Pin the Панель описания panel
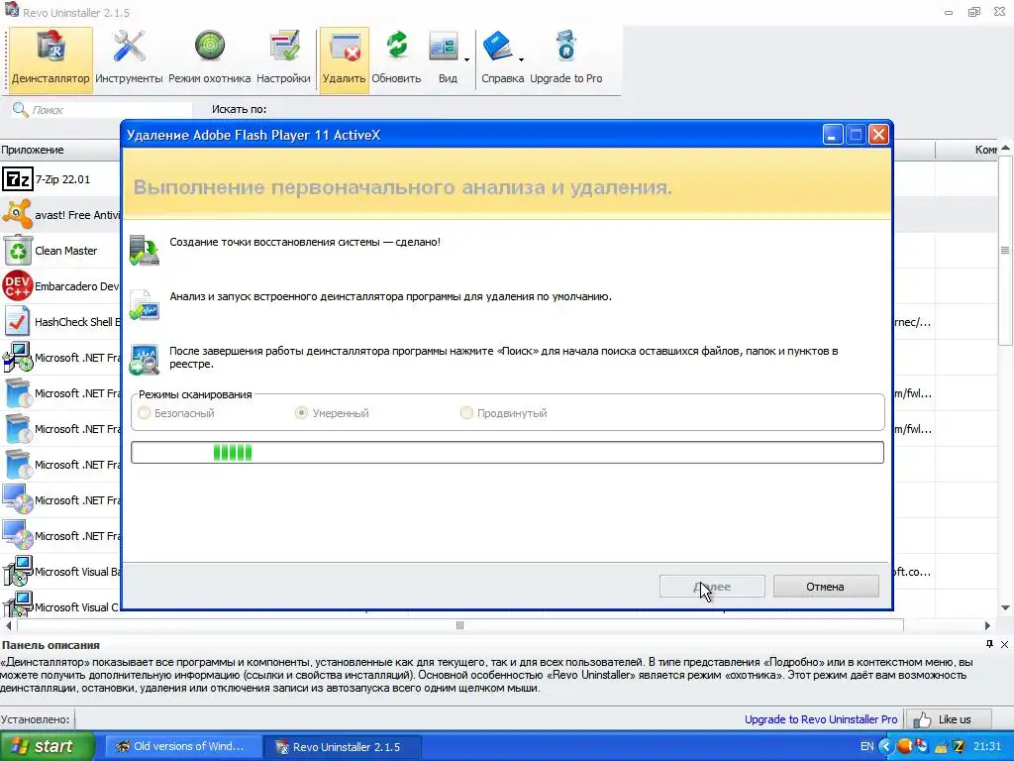The image size is (1014, 761). [989, 644]
